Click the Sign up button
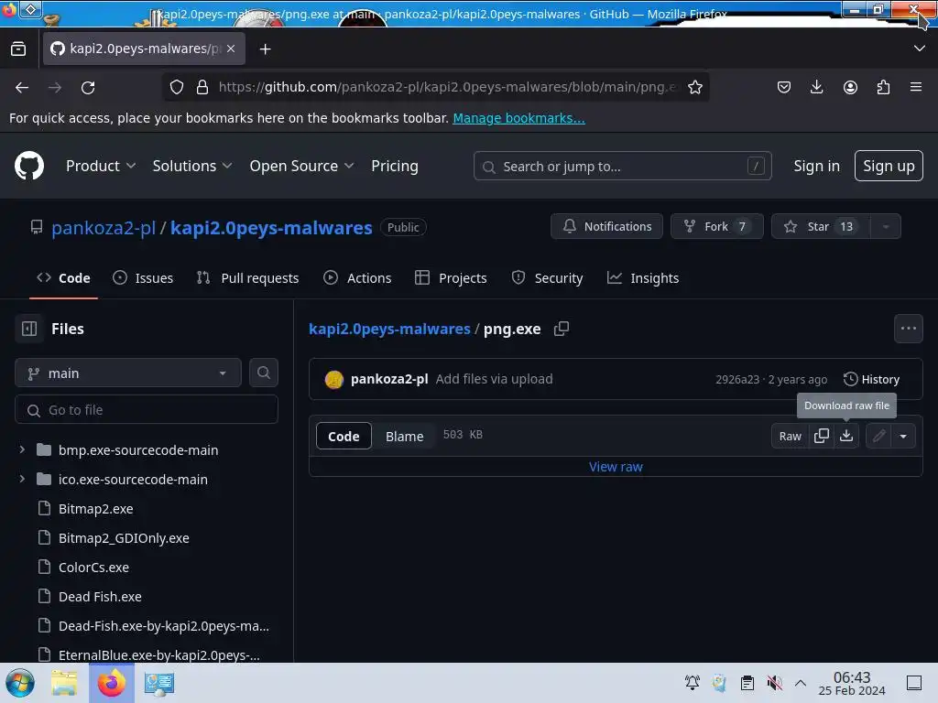Viewport: 938px width, 703px height. point(889,166)
